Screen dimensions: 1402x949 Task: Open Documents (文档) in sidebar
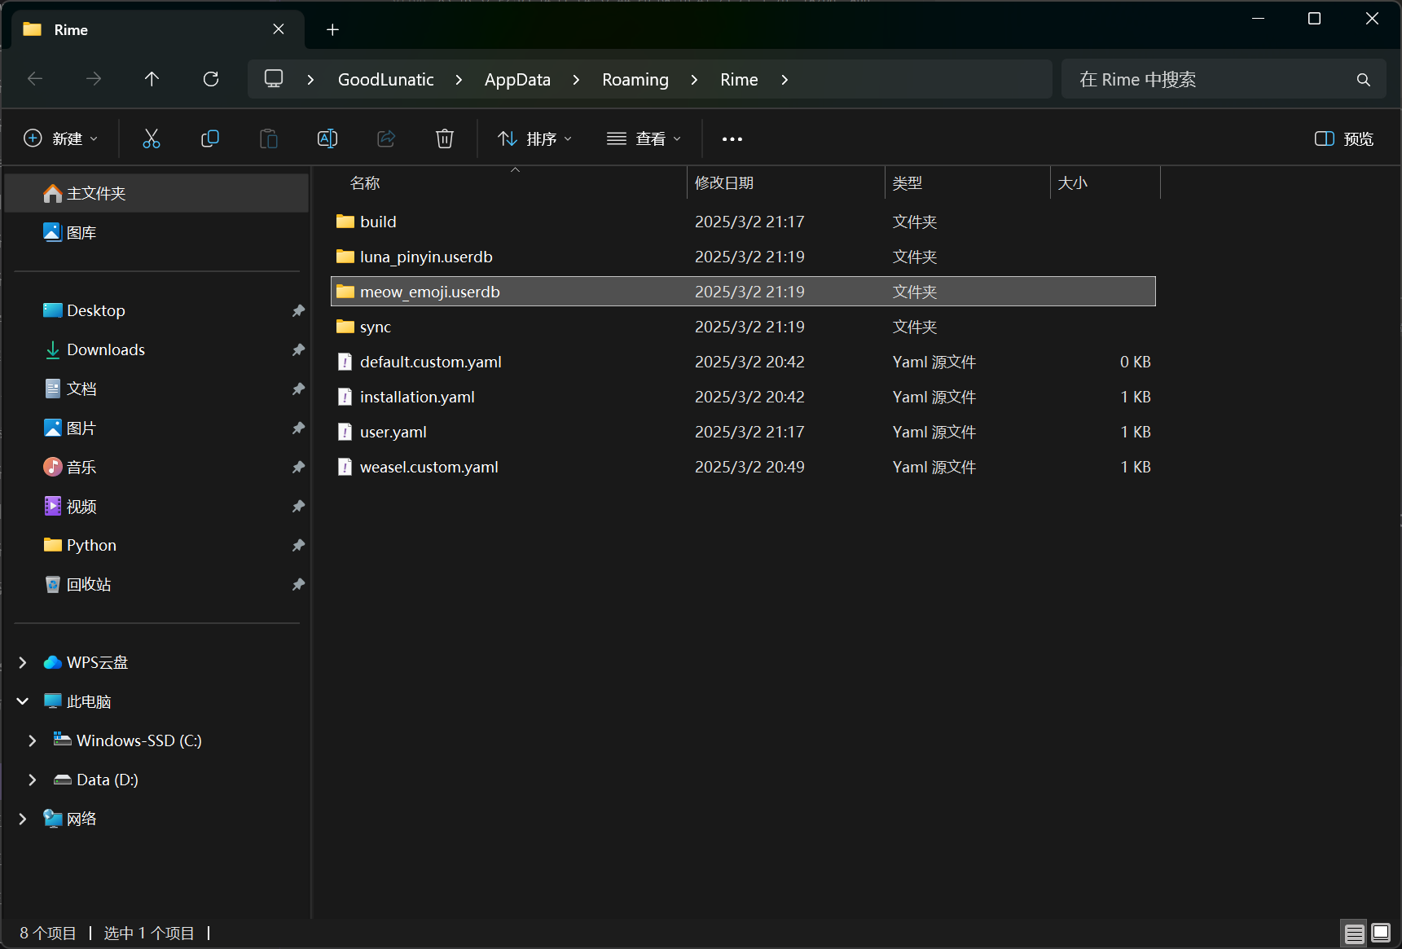156,389
